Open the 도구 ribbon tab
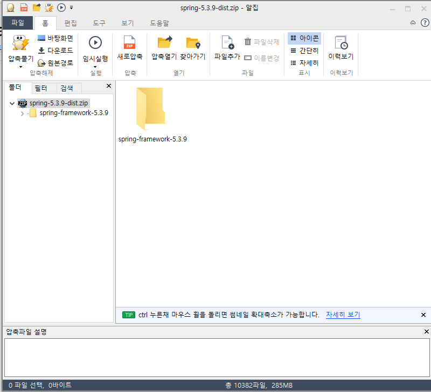The image size is (431, 392). (99, 23)
